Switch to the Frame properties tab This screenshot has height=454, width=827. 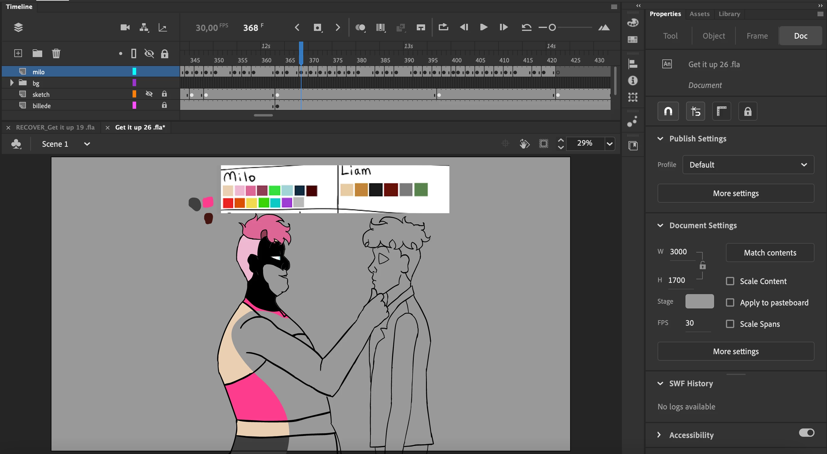757,36
